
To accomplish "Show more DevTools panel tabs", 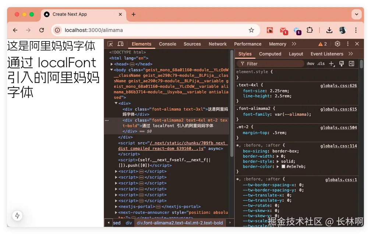I will click(x=294, y=44).
